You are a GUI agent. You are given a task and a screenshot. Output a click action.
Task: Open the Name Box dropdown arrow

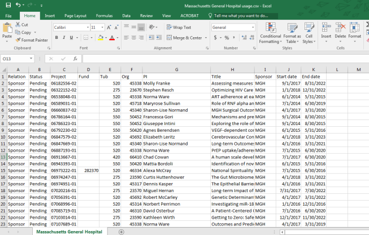click(31, 59)
